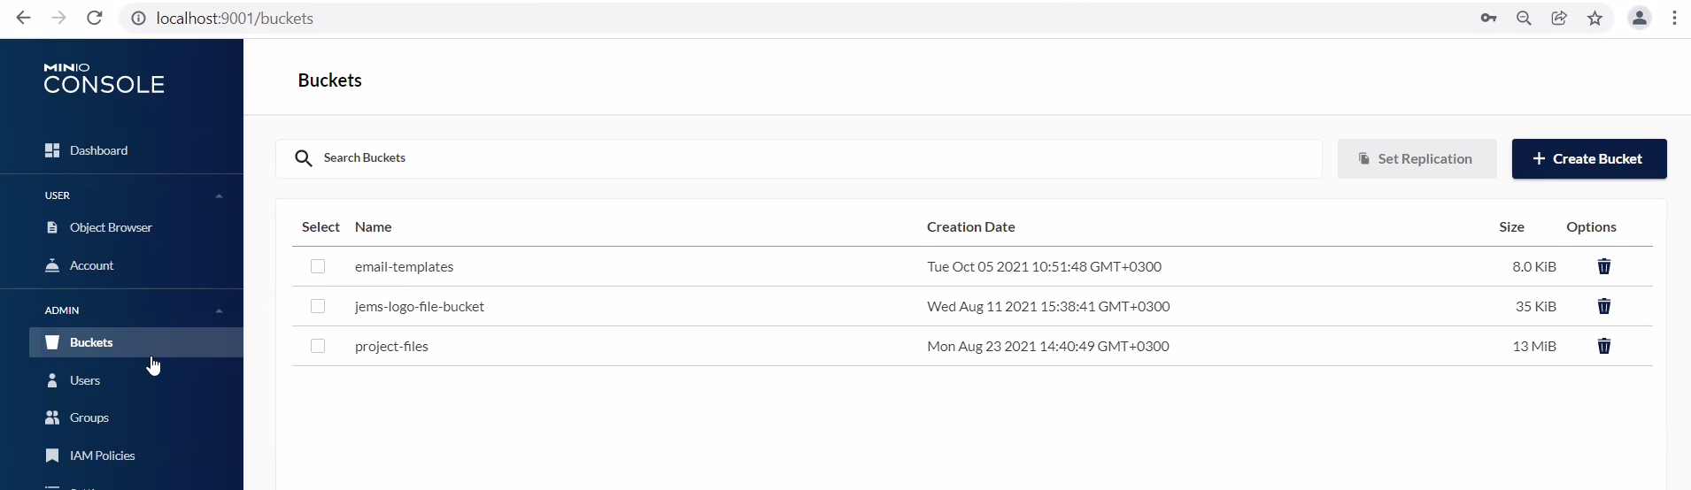The width and height of the screenshot is (1691, 490).
Task: Open the project-files bucket by name
Action: click(x=391, y=346)
